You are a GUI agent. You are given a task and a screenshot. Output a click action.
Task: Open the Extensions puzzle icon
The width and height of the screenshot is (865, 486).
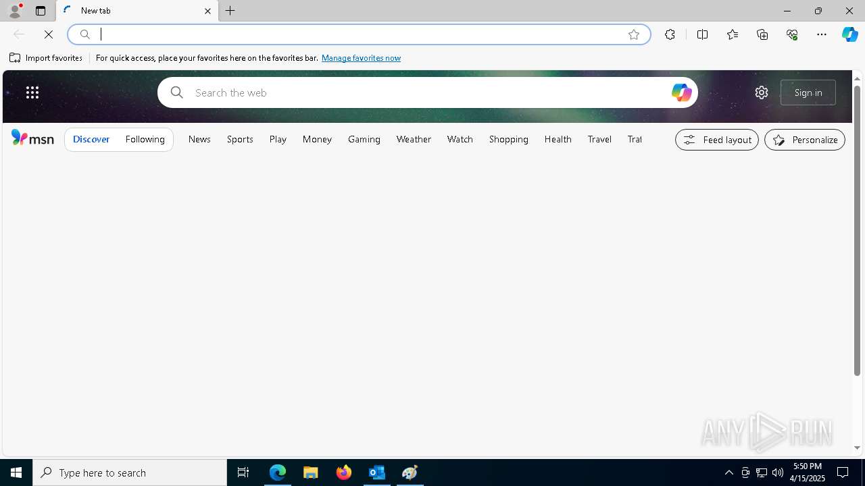click(670, 34)
